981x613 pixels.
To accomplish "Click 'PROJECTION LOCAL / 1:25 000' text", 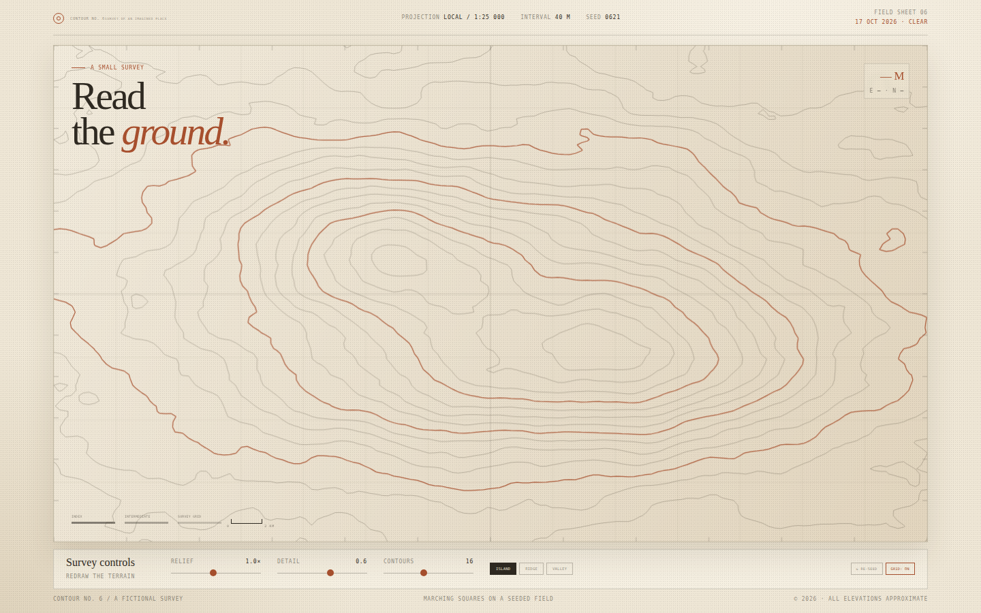I will 453,17.
